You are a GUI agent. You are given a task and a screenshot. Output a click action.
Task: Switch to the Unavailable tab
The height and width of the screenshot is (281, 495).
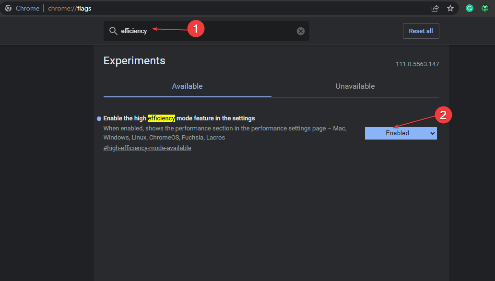355,86
